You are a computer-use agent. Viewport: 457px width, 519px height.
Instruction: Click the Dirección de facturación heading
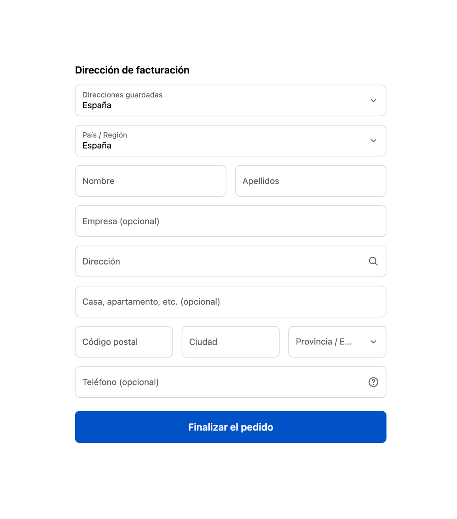click(132, 70)
